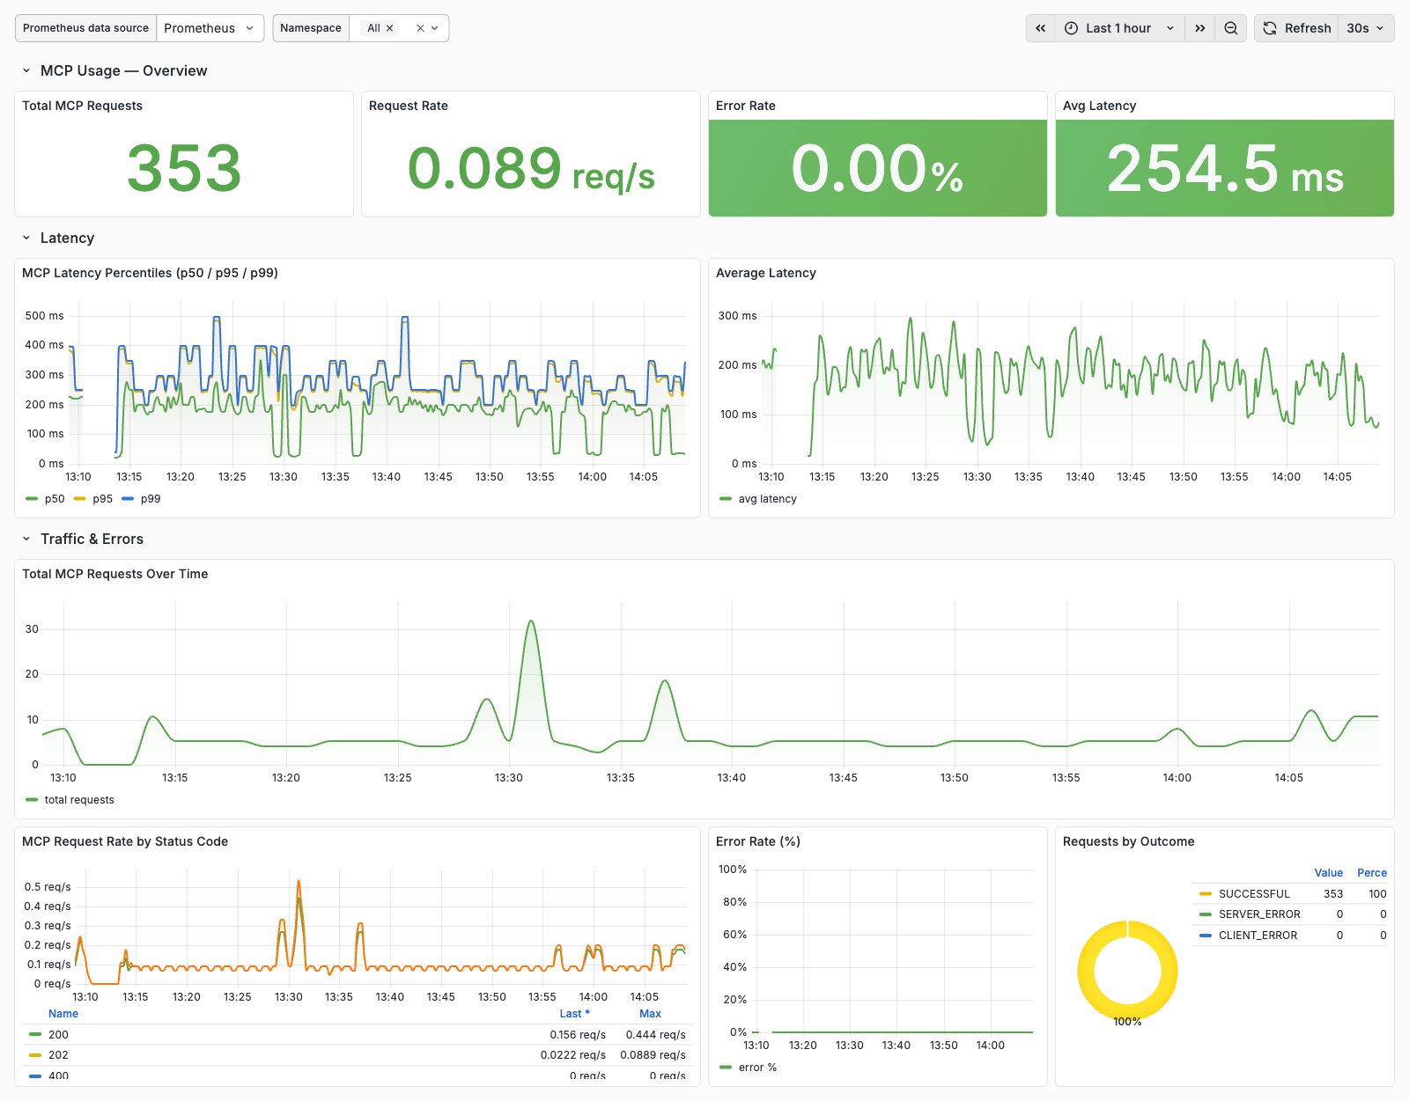This screenshot has width=1409, height=1101.
Task: Click the 0.156 req/s Last value
Action: pos(578,1035)
